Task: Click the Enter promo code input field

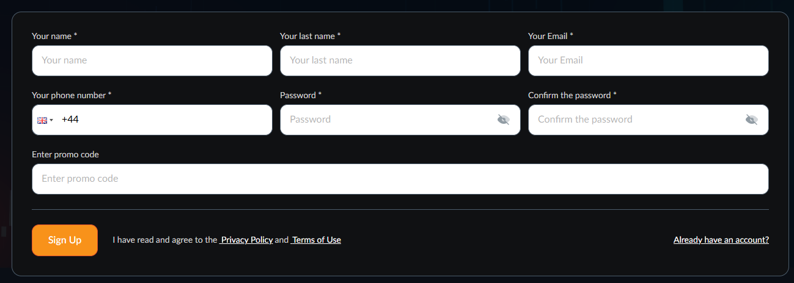Action: coord(400,179)
